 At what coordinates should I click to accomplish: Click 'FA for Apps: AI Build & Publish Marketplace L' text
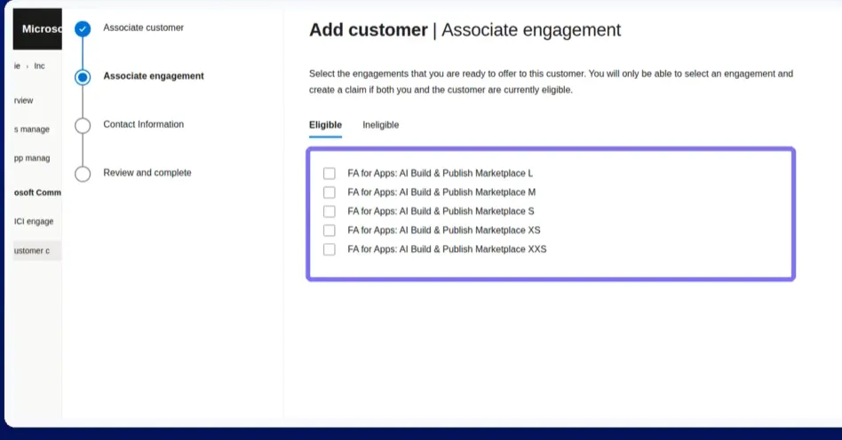[441, 173]
